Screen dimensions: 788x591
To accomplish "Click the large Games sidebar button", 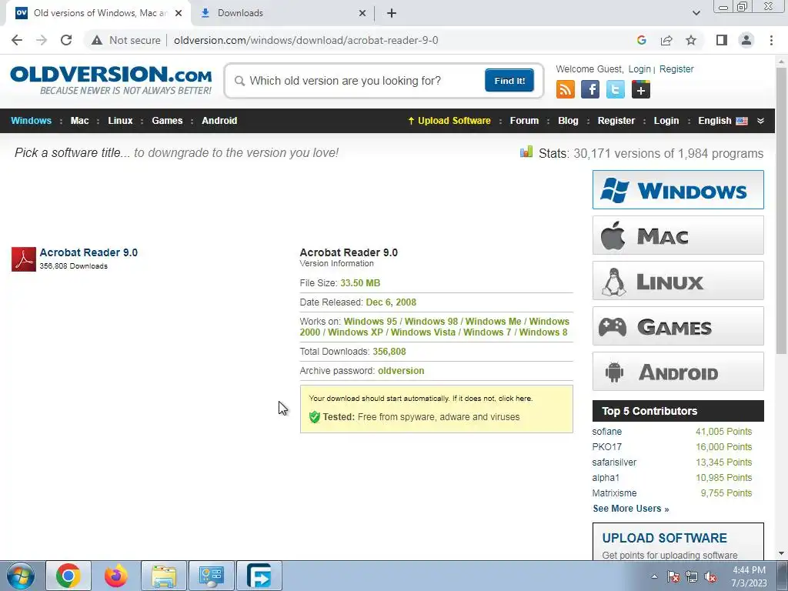I will click(x=678, y=326).
